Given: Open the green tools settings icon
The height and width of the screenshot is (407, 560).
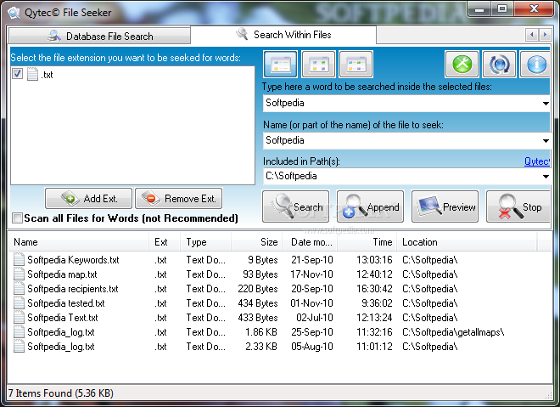Looking at the screenshot, I should coord(462,65).
